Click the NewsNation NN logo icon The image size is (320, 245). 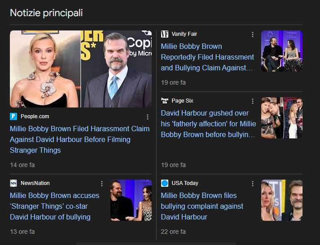pos(13,183)
